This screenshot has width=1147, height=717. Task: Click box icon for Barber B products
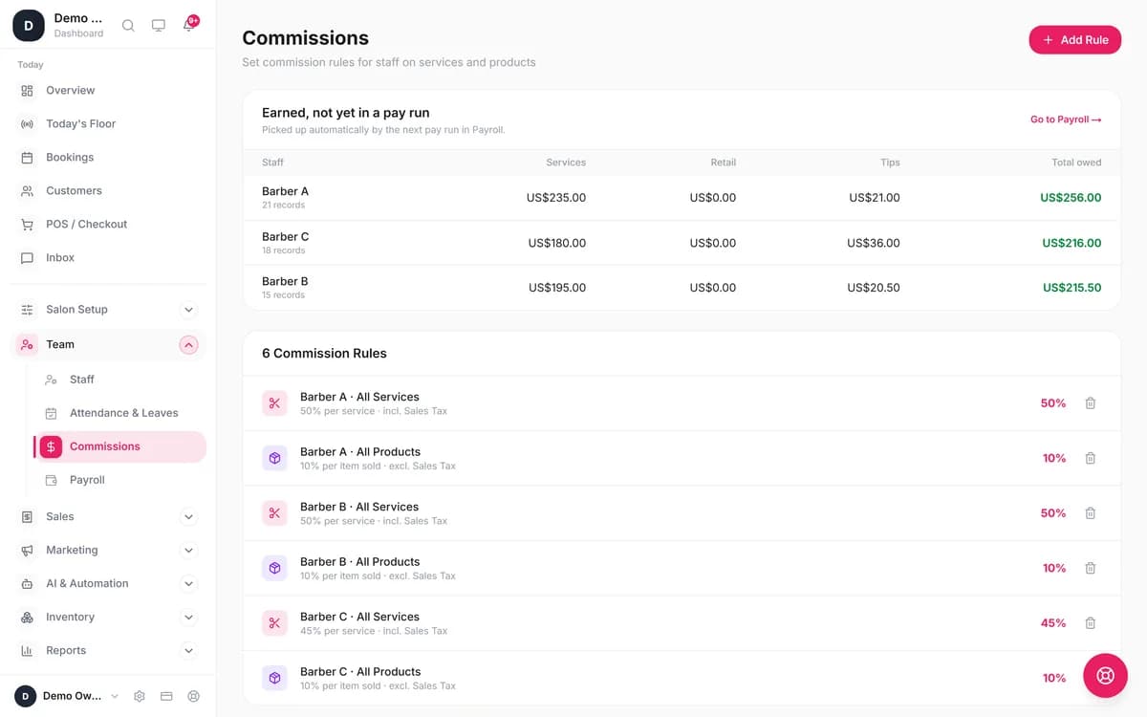pos(274,569)
